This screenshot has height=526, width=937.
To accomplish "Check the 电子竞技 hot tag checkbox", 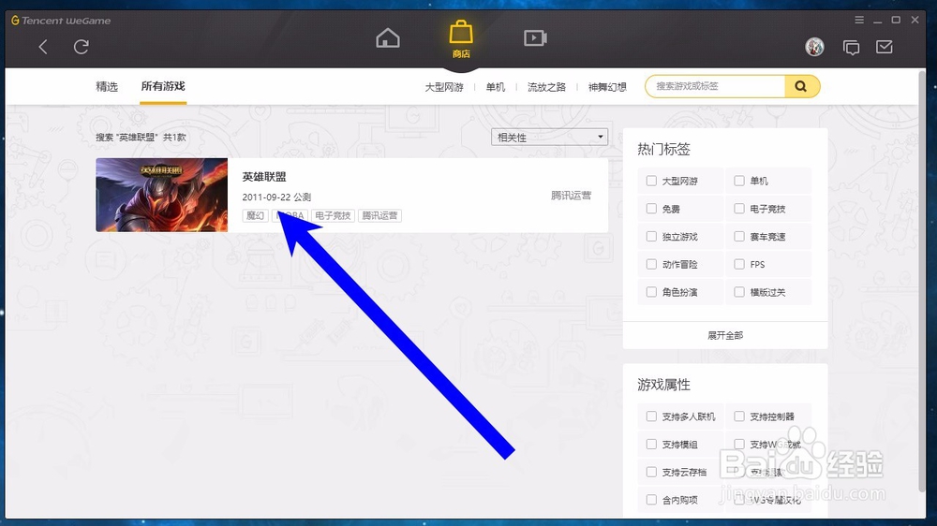I will 739,209.
